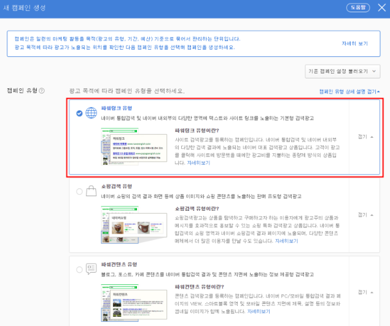Image resolution: width=390 pixels, height=326 pixels.
Task: Collapse the 파워링크 유형 card with 접기
Action: click(365, 137)
